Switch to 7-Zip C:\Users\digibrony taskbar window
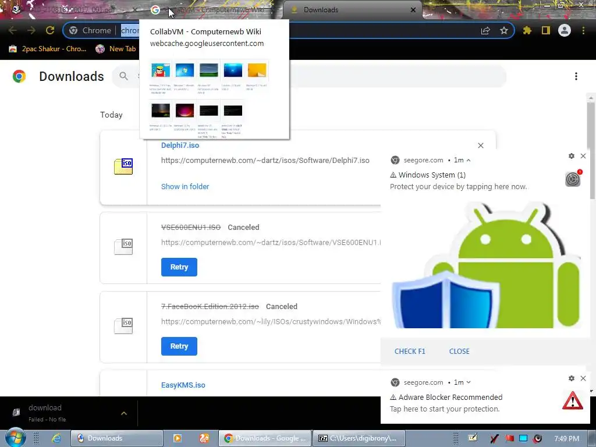This screenshot has width=596, height=447. coord(358,438)
